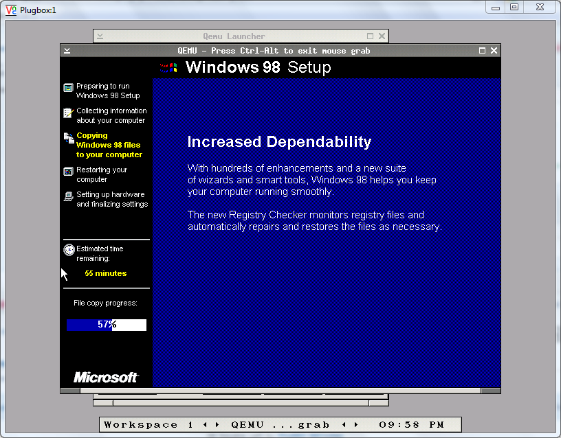561x438 pixels.
Task: Click the QEMU title bar text about mouse grab
Action: [x=274, y=51]
